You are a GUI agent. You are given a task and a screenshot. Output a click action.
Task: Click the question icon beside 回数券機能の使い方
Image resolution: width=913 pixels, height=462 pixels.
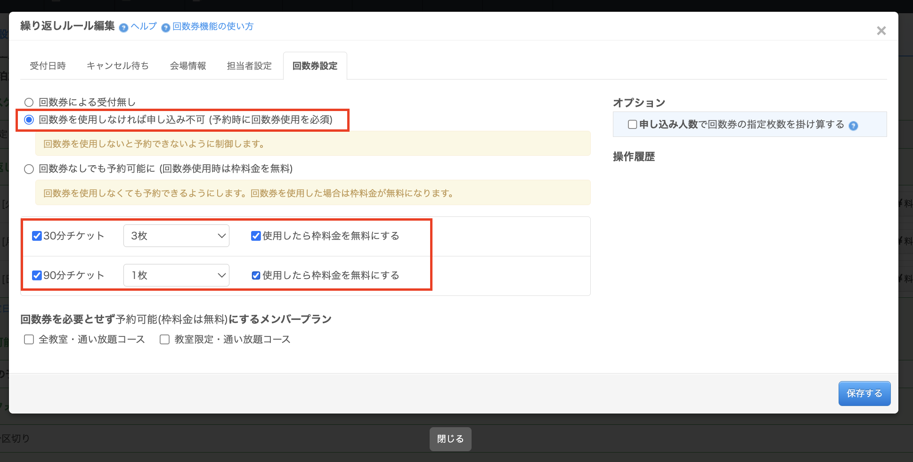pyautogui.click(x=165, y=28)
